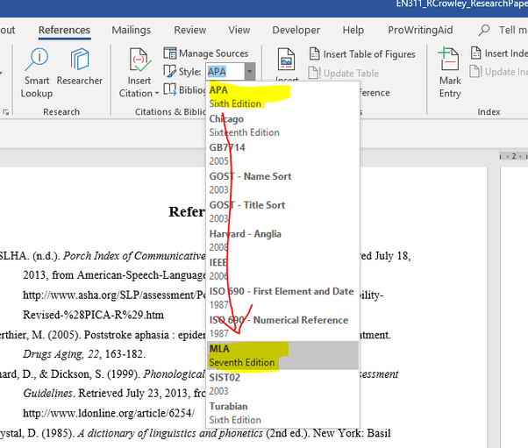Open the Review tab
Viewport: 528px width, 448px height.
tap(190, 30)
